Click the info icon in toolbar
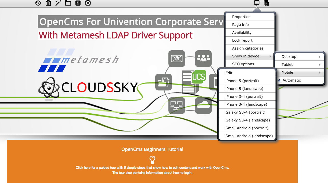328x186 pixels. pos(78,3)
